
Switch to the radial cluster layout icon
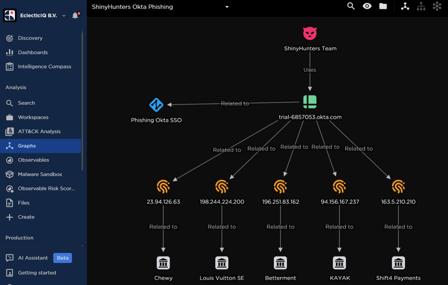[x=437, y=6]
